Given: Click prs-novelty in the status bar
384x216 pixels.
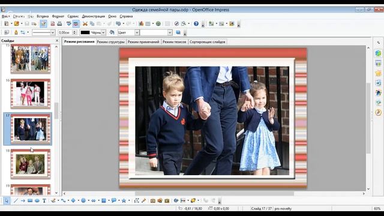Looking at the screenshot, I should point(283,209).
